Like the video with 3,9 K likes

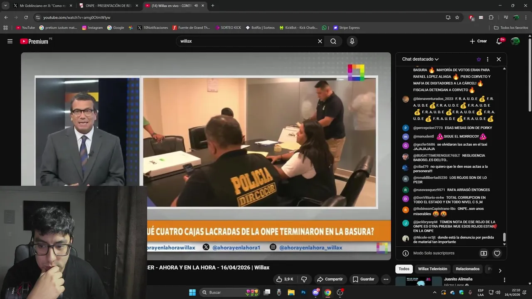pos(285,279)
